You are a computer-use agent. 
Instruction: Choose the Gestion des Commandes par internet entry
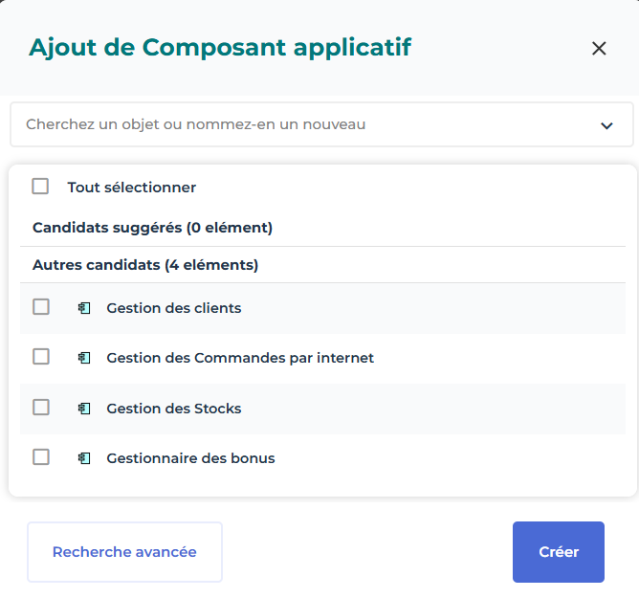click(x=240, y=358)
